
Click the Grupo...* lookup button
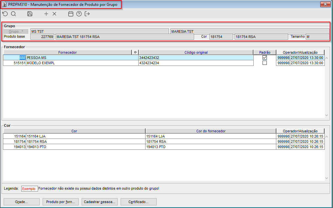click(x=16, y=31)
